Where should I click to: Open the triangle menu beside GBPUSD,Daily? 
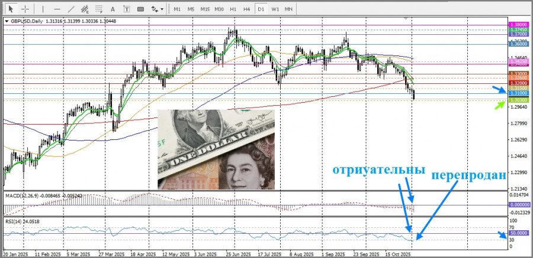point(7,21)
